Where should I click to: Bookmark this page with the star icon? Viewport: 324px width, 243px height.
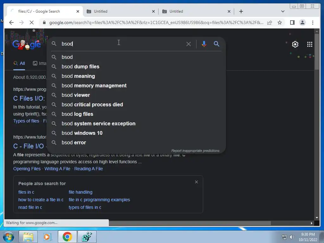click(x=280, y=22)
